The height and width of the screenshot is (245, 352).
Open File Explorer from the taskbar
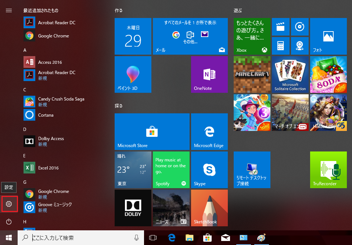tap(190, 238)
